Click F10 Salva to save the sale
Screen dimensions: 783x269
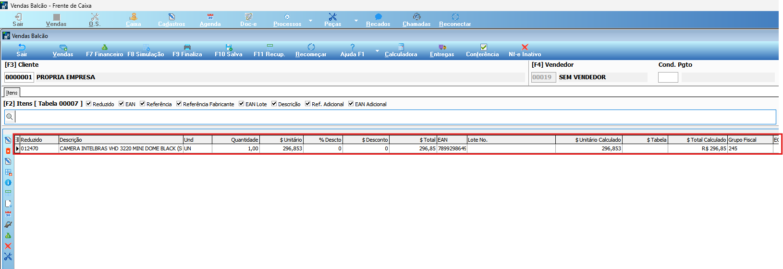[229, 50]
